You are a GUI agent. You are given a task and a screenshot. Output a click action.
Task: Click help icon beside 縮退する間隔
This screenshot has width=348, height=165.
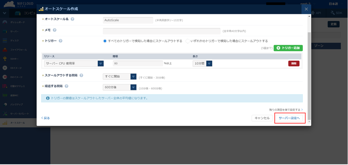tap(66, 86)
